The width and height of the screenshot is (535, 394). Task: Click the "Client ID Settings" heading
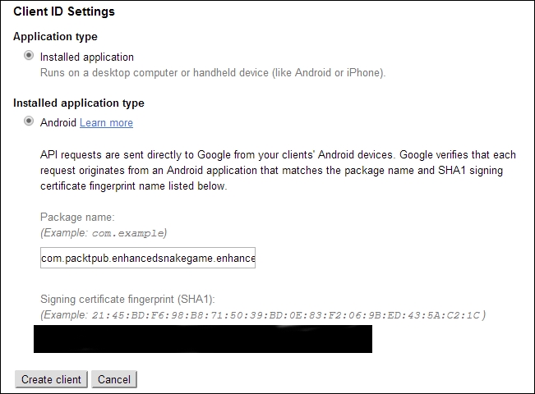(x=64, y=11)
